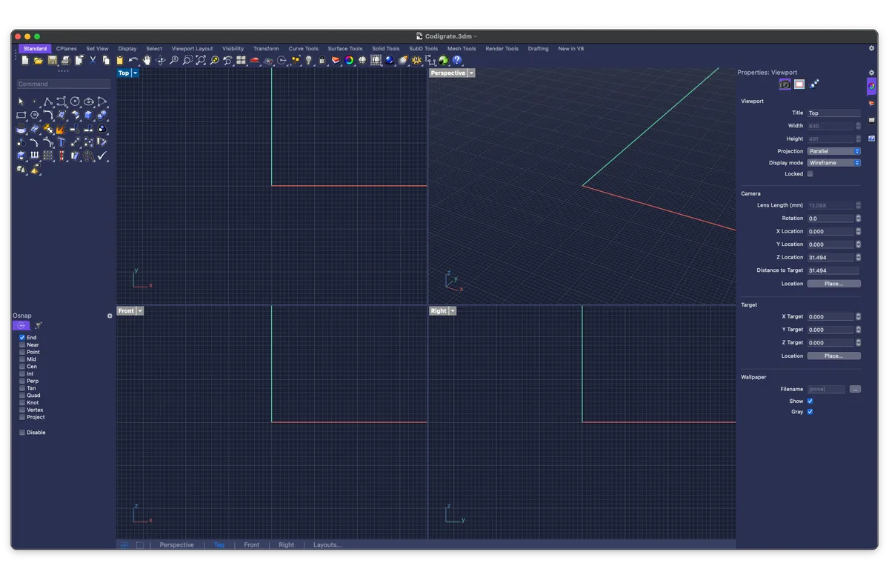Screen dimensions: 889x583
Task: Toggle the End osnap checkbox
Action: click(x=22, y=338)
